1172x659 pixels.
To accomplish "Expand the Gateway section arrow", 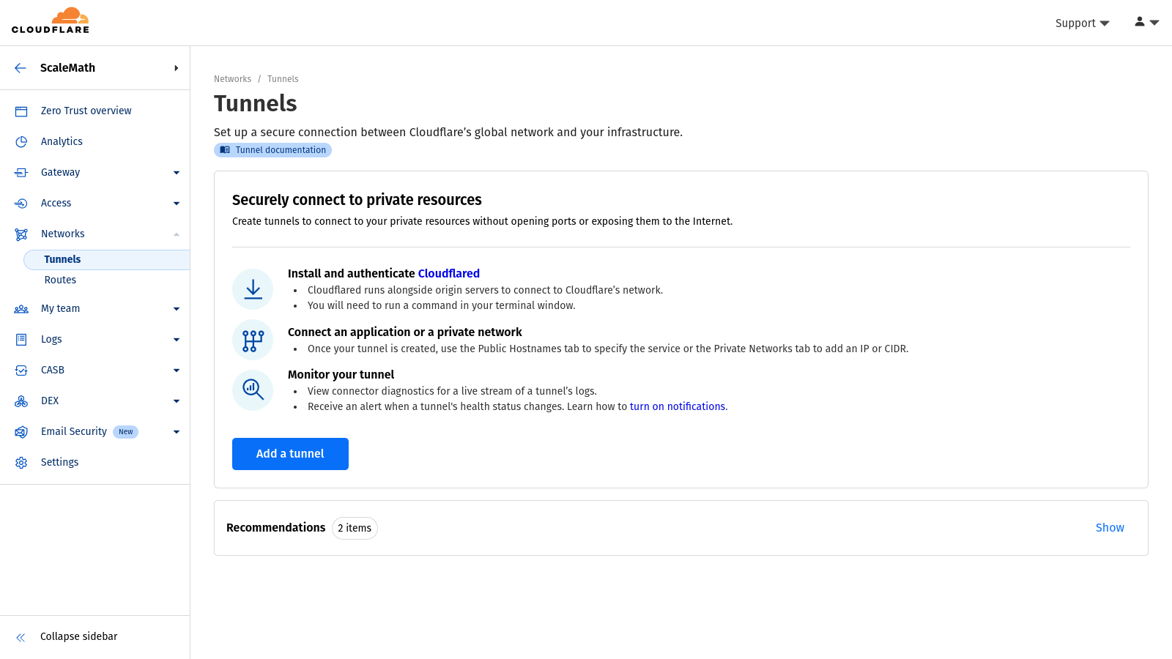I will point(176,173).
